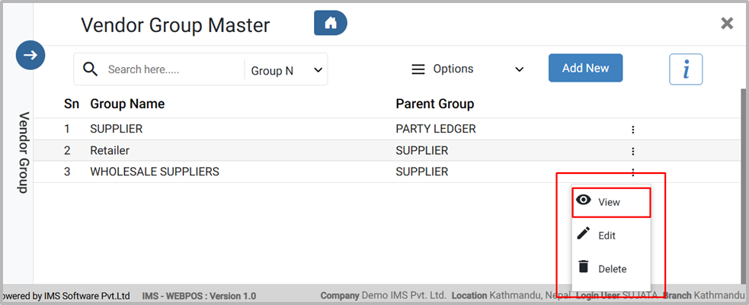Image resolution: width=749 pixels, height=305 pixels.
Task: Click the trash Delete icon
Action: pyautogui.click(x=584, y=267)
